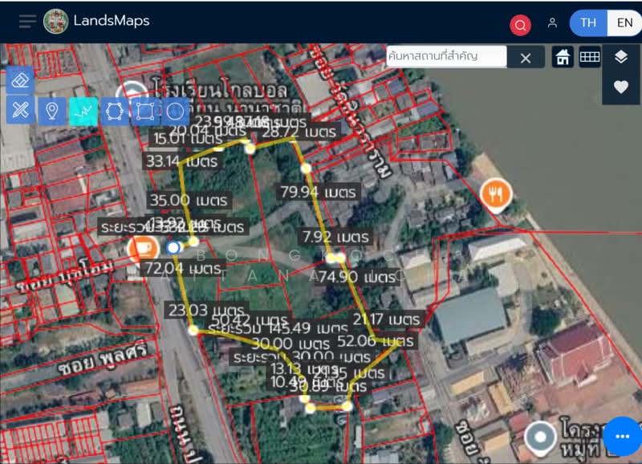Toggle the ruler and pencil drawing tools
The image size is (642, 464).
21,110
